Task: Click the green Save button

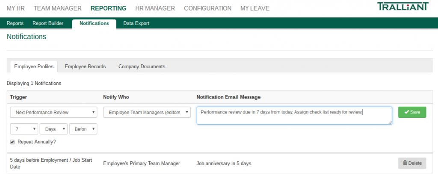Action: [412, 112]
